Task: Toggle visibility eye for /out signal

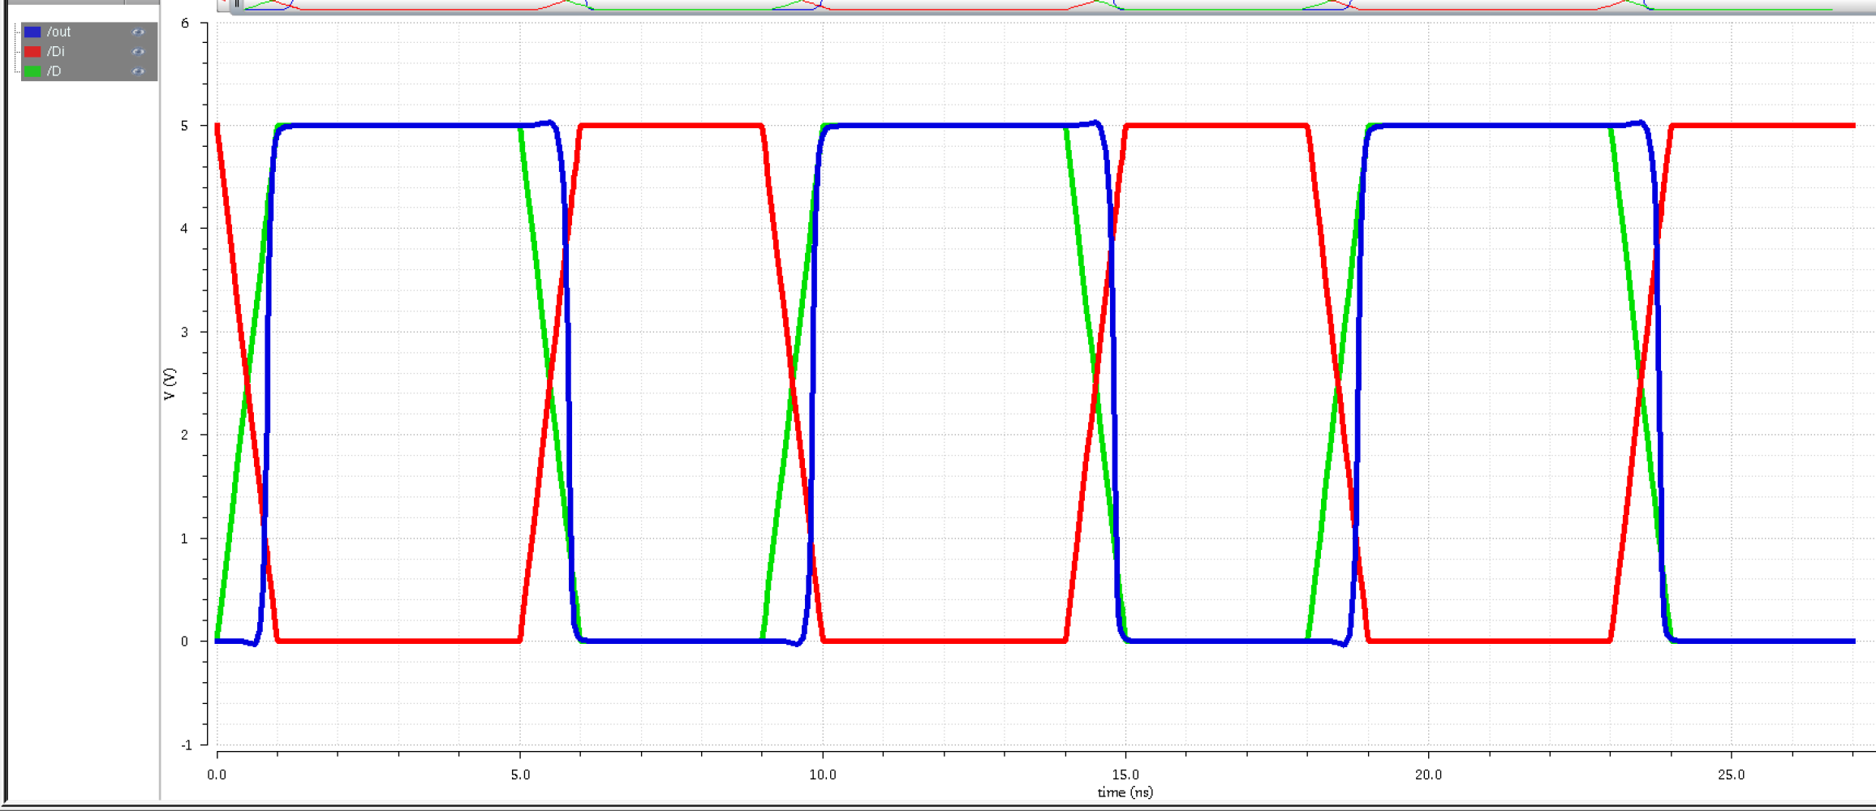Action: point(138,32)
